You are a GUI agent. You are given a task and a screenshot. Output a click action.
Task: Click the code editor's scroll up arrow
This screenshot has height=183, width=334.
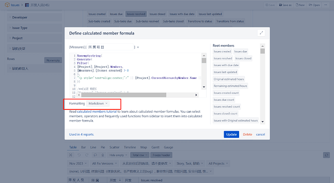coord(204,55)
